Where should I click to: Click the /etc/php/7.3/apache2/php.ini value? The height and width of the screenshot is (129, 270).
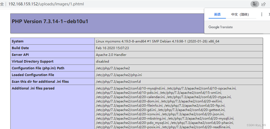click(119, 75)
